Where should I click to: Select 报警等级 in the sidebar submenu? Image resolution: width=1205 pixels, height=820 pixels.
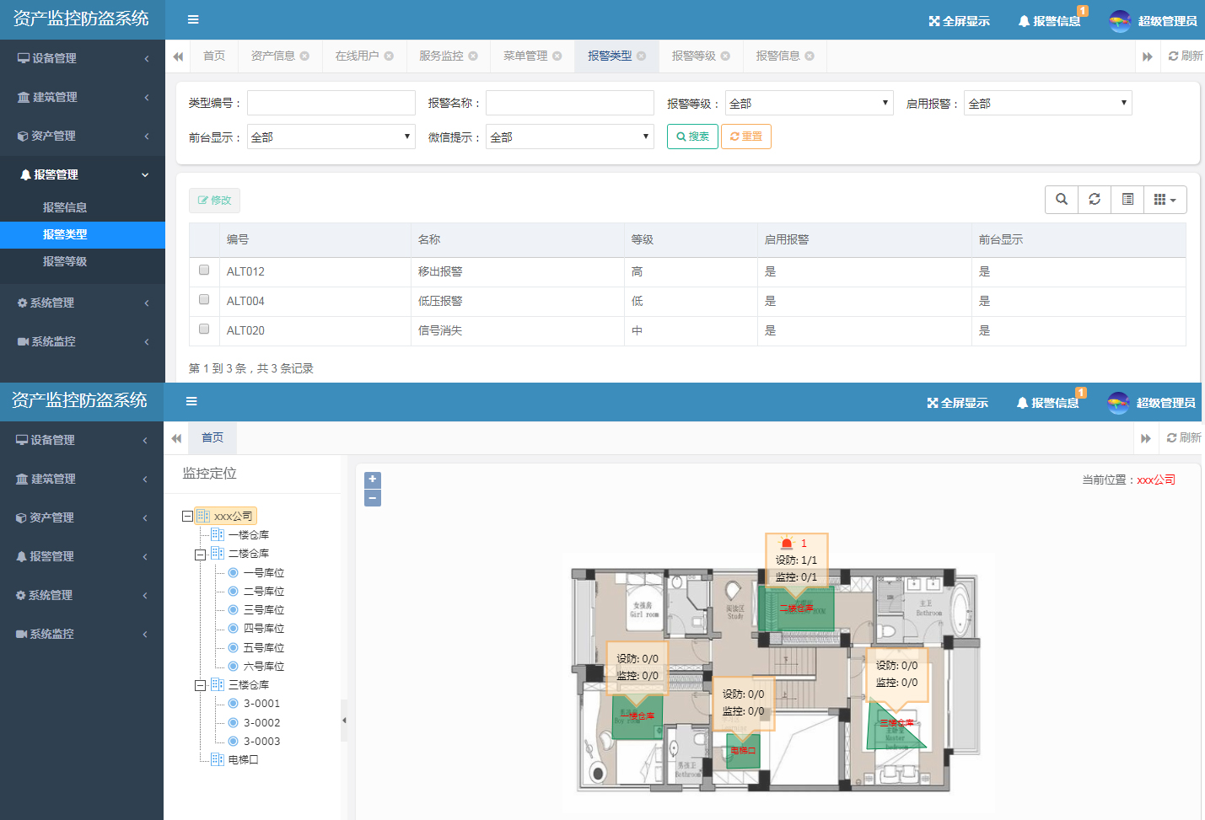coord(65,262)
